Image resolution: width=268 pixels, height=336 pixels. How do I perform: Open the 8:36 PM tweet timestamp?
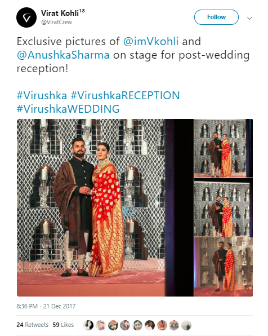(x=46, y=306)
